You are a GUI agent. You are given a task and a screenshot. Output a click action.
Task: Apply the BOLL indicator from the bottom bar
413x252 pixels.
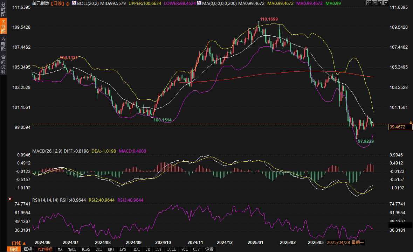click(x=171, y=249)
